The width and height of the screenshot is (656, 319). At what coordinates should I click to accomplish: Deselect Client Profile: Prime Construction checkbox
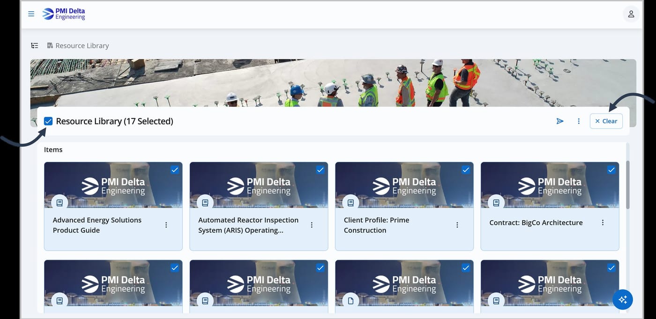pyautogui.click(x=466, y=170)
